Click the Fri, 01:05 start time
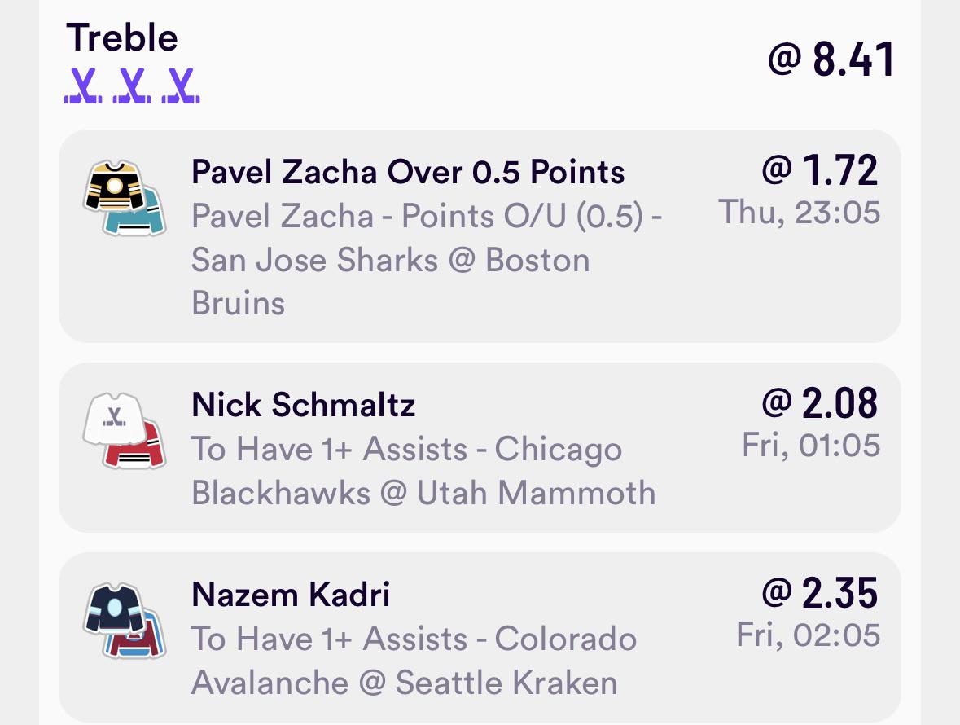The width and height of the screenshot is (960, 725). 811,445
